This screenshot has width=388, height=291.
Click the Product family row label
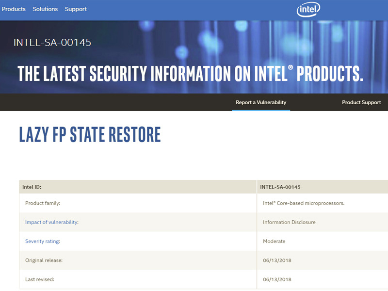[x=43, y=203]
